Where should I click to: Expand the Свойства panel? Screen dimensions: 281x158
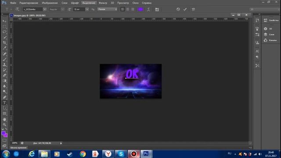pyautogui.click(x=271, y=20)
